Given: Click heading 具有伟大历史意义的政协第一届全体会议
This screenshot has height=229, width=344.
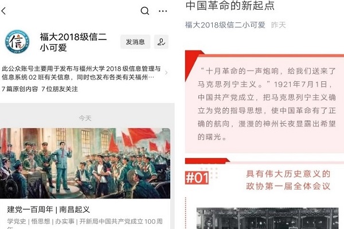Looking at the screenshot, I should 288,180.
